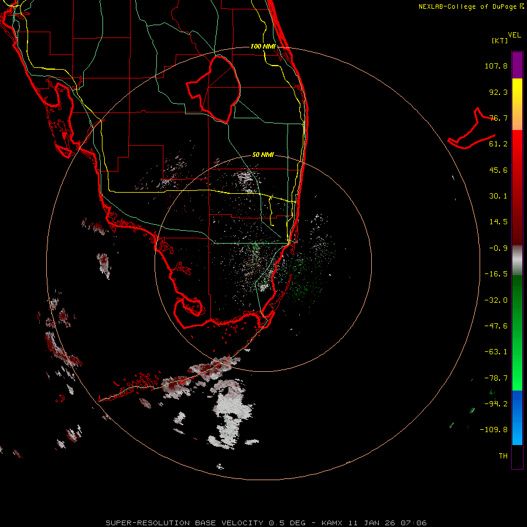Click the TH legend label
527x527 pixels.
click(503, 456)
